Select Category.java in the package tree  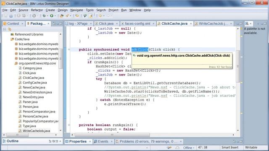[x=32, y=68]
